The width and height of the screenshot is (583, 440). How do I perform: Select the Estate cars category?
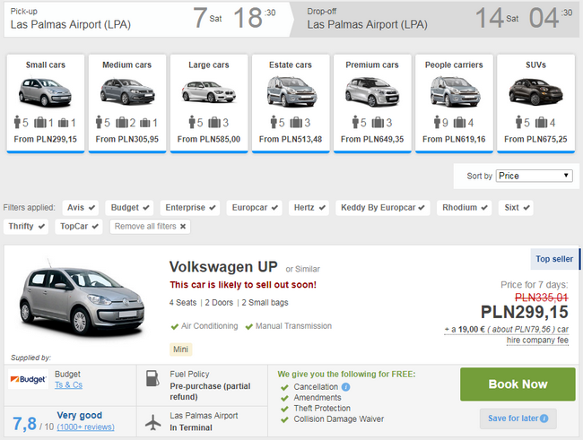291,103
